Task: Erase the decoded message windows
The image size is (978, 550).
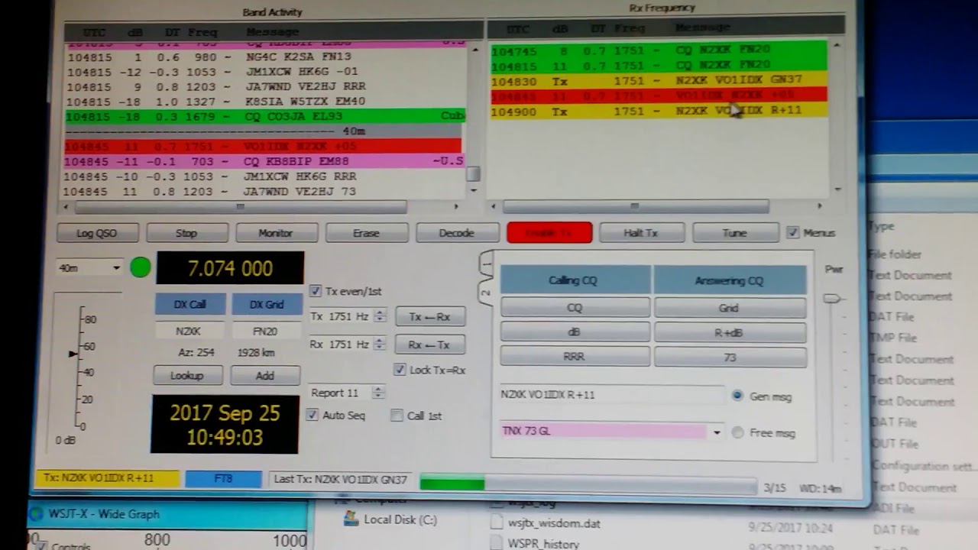Action: coord(366,233)
